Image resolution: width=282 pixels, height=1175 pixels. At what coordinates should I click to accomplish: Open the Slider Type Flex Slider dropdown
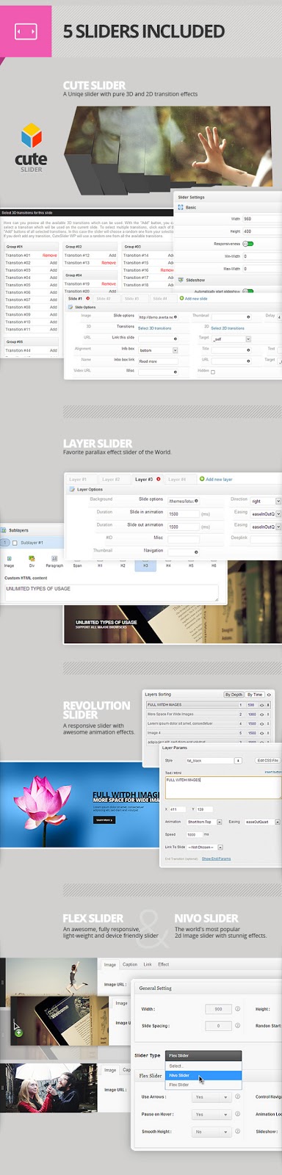(203, 1055)
